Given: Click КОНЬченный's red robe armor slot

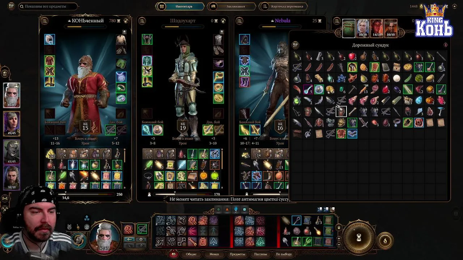Looking at the screenshot, I should click(50, 60).
